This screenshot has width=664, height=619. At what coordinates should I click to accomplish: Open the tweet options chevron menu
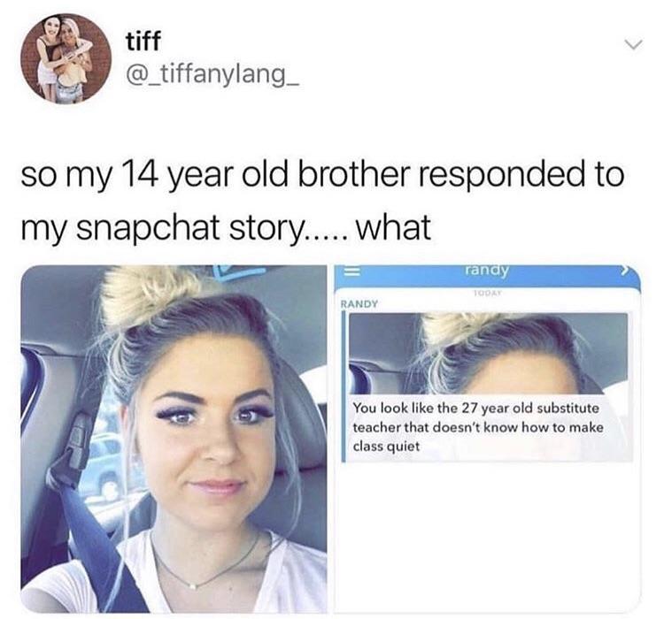pos(634,44)
